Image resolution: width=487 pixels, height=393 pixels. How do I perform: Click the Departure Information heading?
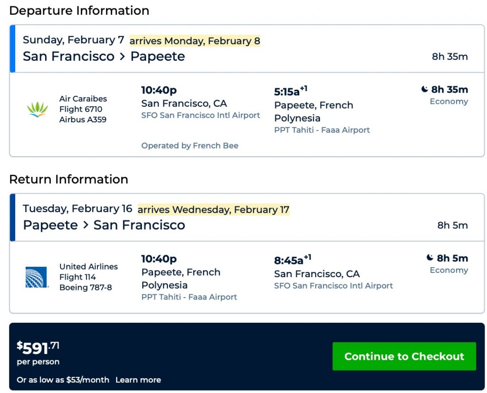point(79,10)
